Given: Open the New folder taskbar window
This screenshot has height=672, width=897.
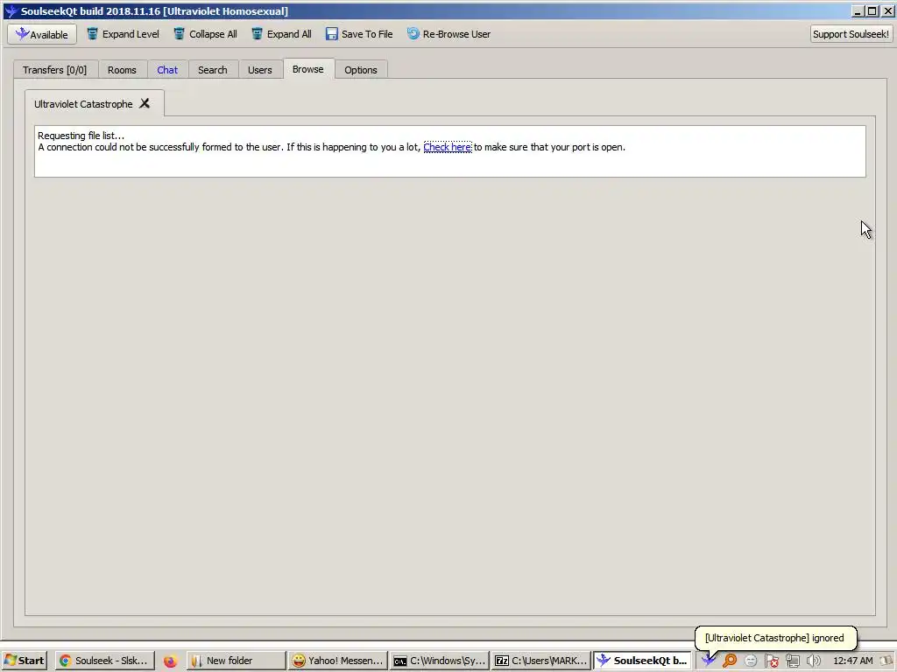Looking at the screenshot, I should pos(236,661).
